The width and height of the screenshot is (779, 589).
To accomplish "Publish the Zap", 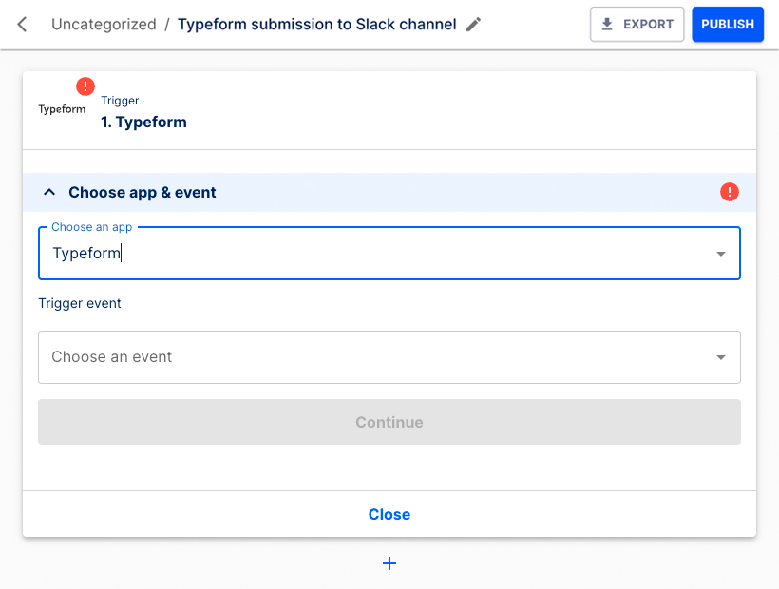I will (x=728, y=24).
